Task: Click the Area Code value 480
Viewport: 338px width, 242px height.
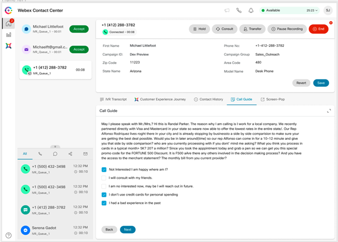Action: 258,62
